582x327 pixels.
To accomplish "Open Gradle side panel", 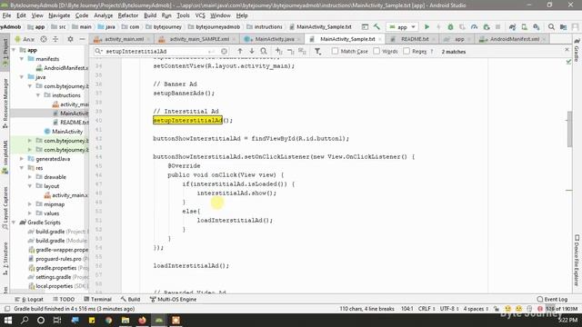I will tap(577, 51).
